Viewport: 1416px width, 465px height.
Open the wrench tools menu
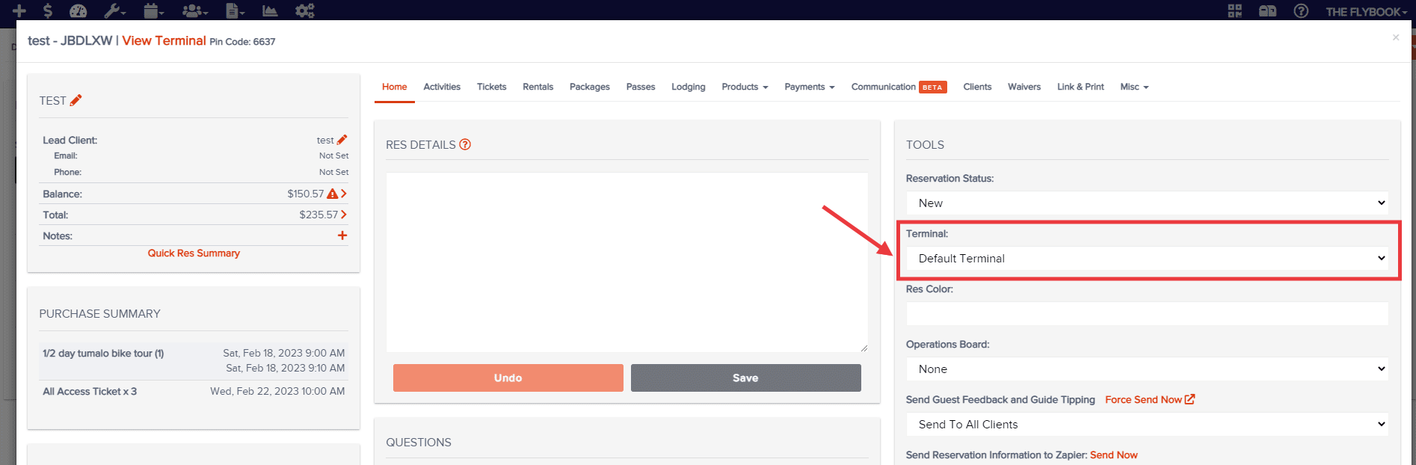114,10
